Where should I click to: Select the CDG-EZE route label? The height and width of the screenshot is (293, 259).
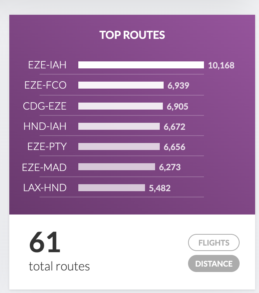click(45, 106)
